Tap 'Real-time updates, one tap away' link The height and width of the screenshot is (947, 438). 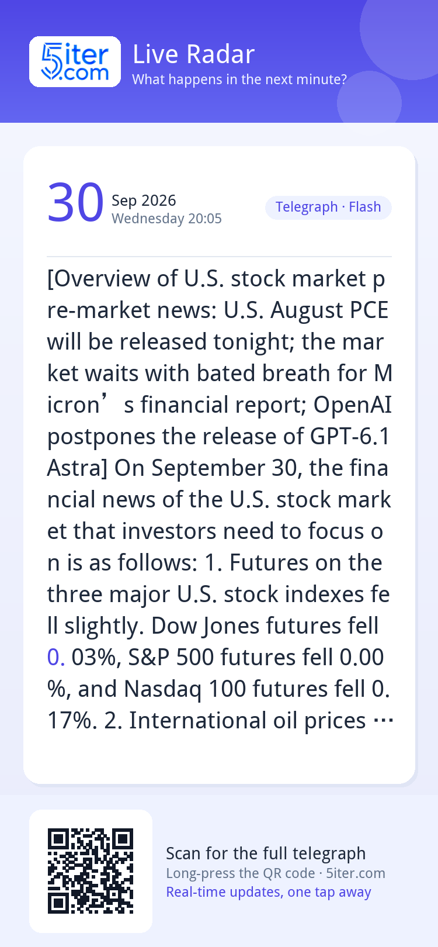click(x=269, y=892)
